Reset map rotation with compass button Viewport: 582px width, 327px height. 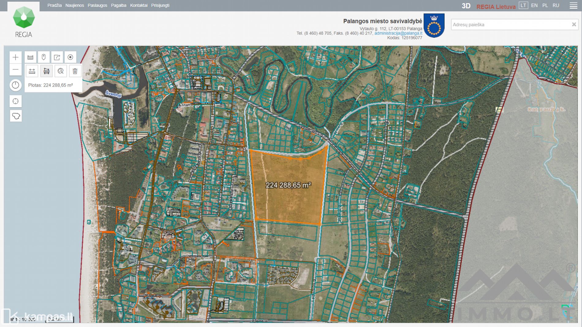16,85
